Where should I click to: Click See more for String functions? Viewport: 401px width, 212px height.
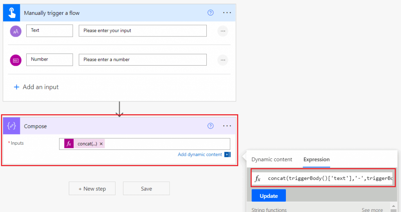(x=372, y=210)
